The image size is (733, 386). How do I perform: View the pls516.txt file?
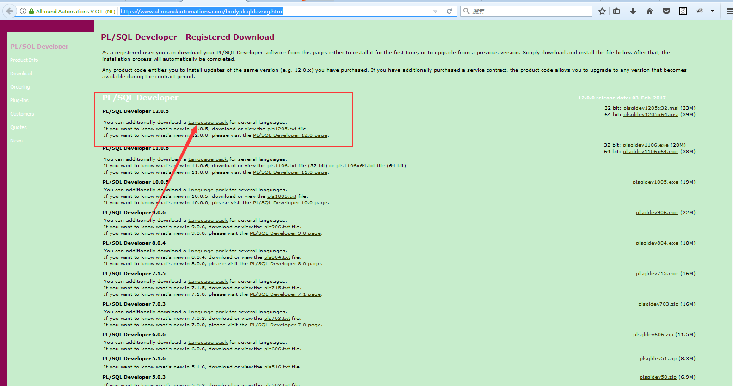tap(277, 367)
